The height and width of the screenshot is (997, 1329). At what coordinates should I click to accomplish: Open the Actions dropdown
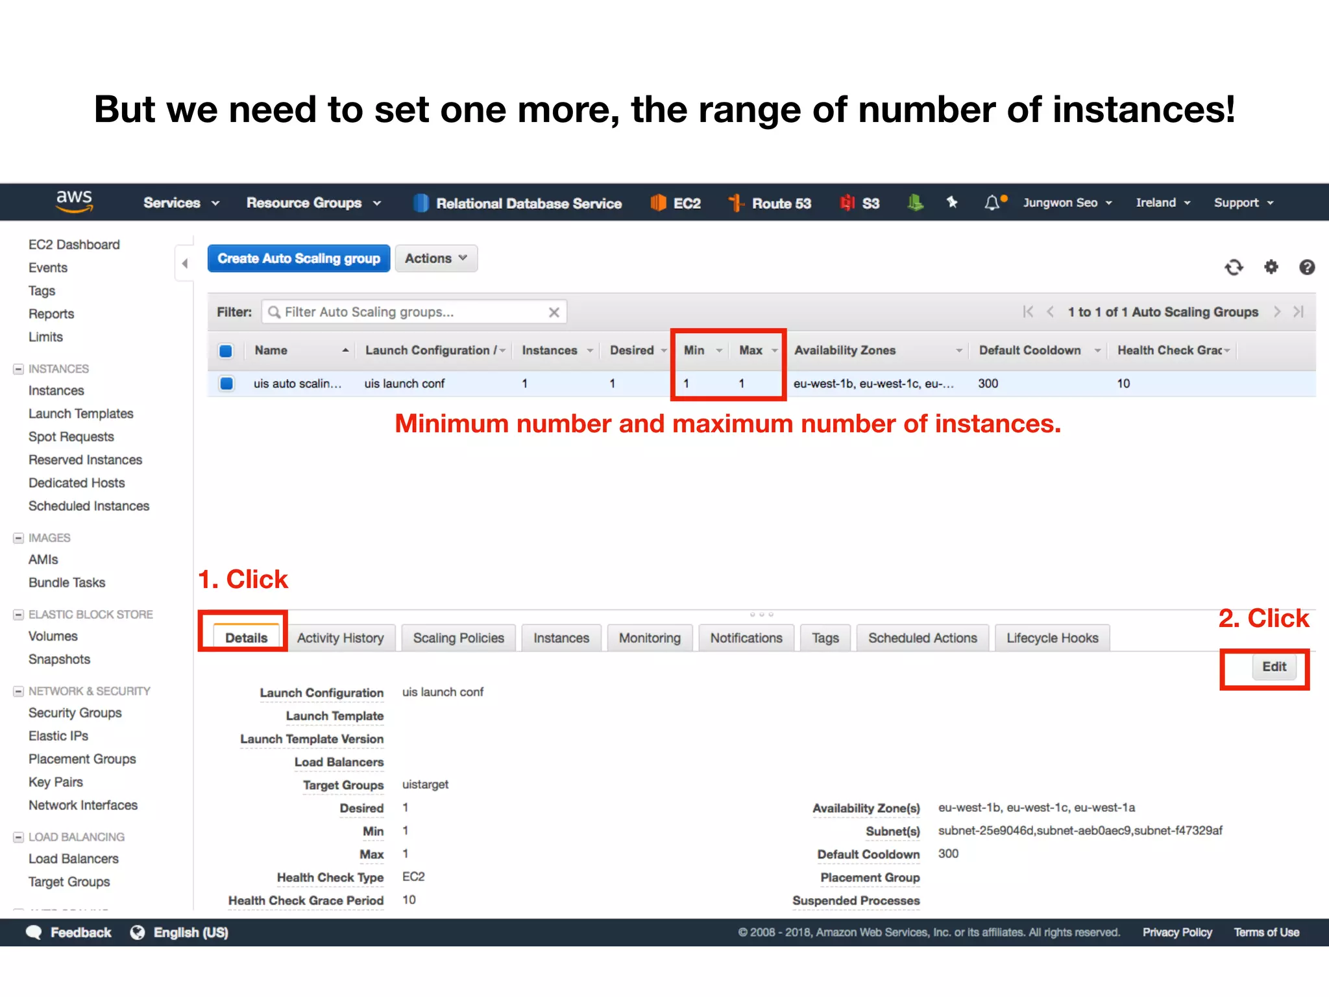pyautogui.click(x=436, y=258)
